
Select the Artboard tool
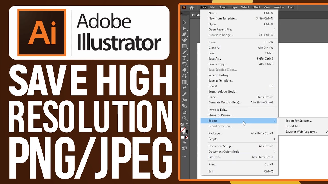pos(184,112)
